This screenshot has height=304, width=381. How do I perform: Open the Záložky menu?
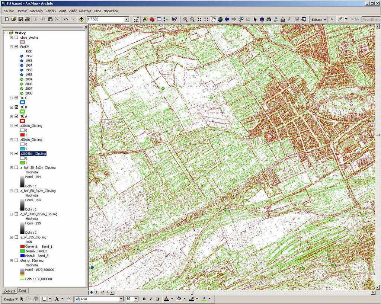pos(51,11)
